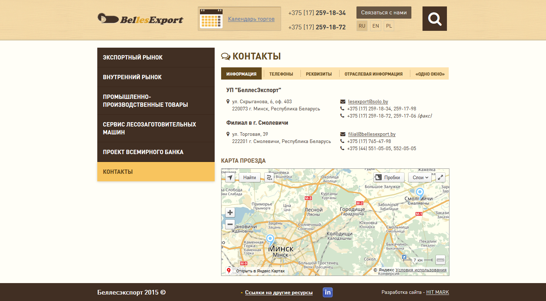Viewport: 546px width, 301px height.
Task: Click the Найти button on map
Action: 249,177
